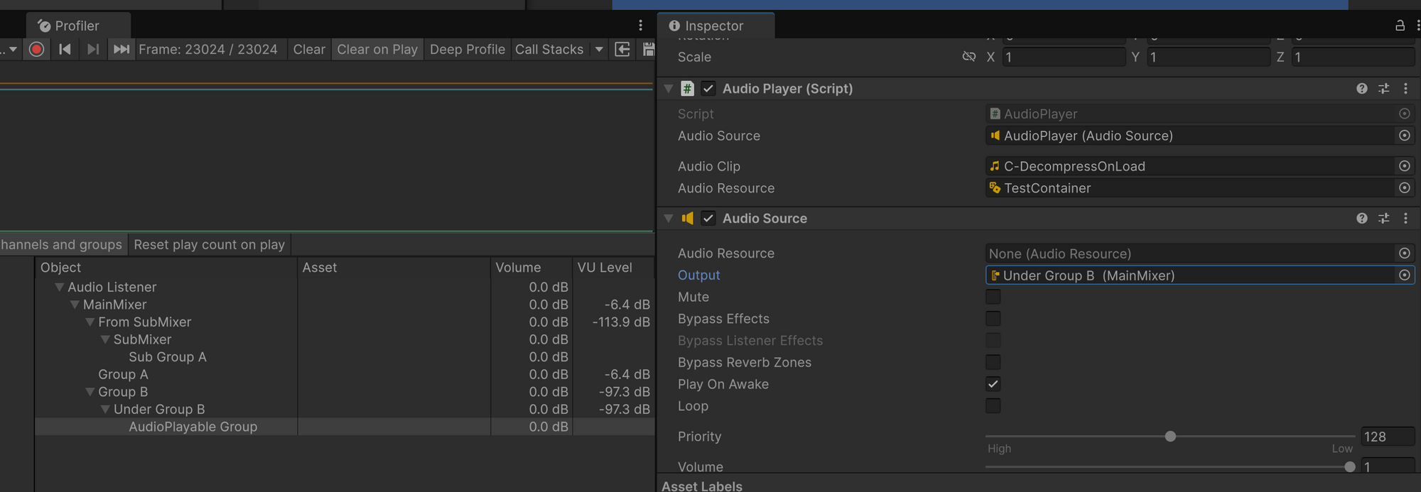This screenshot has width=1421, height=492.
Task: Uncheck Play On Awake
Action: (993, 384)
